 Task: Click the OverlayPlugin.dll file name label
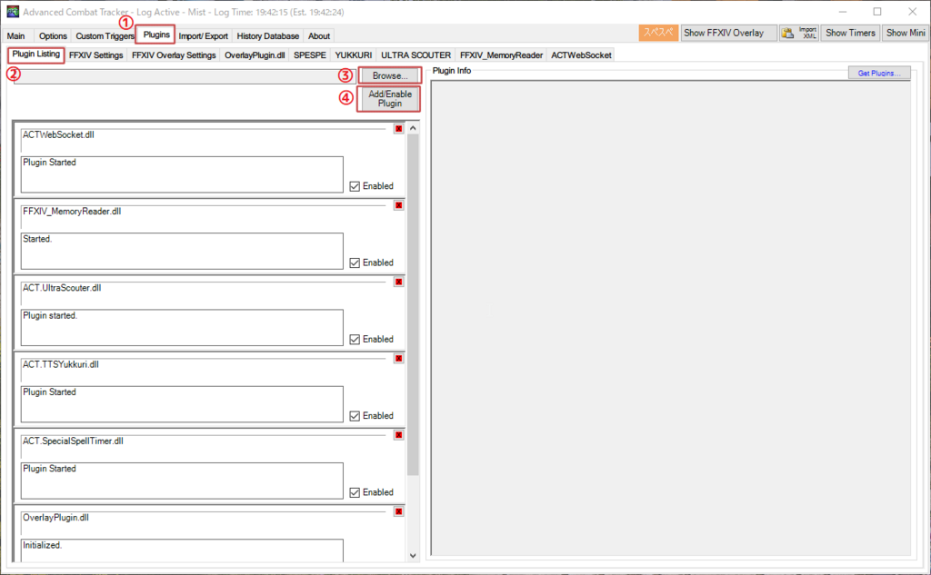[x=55, y=518]
